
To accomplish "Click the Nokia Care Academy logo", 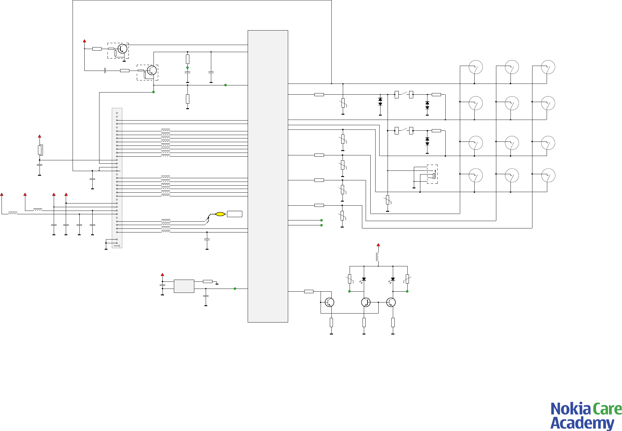I will tap(586, 416).
